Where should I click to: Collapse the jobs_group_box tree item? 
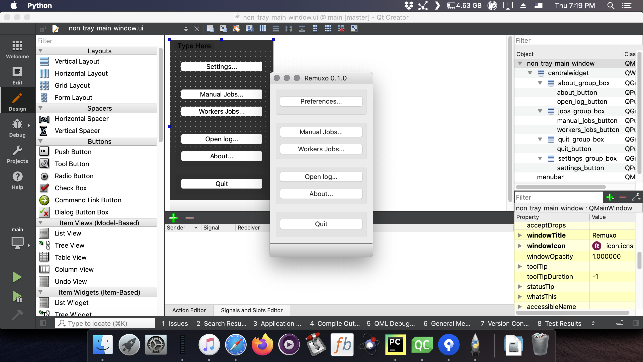540,111
